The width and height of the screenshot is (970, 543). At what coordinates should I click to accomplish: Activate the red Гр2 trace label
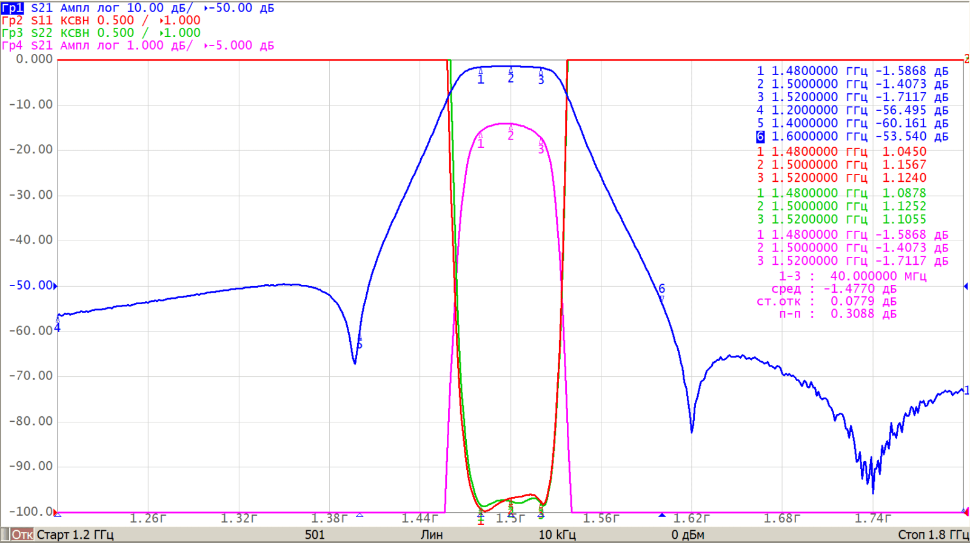click(x=12, y=21)
